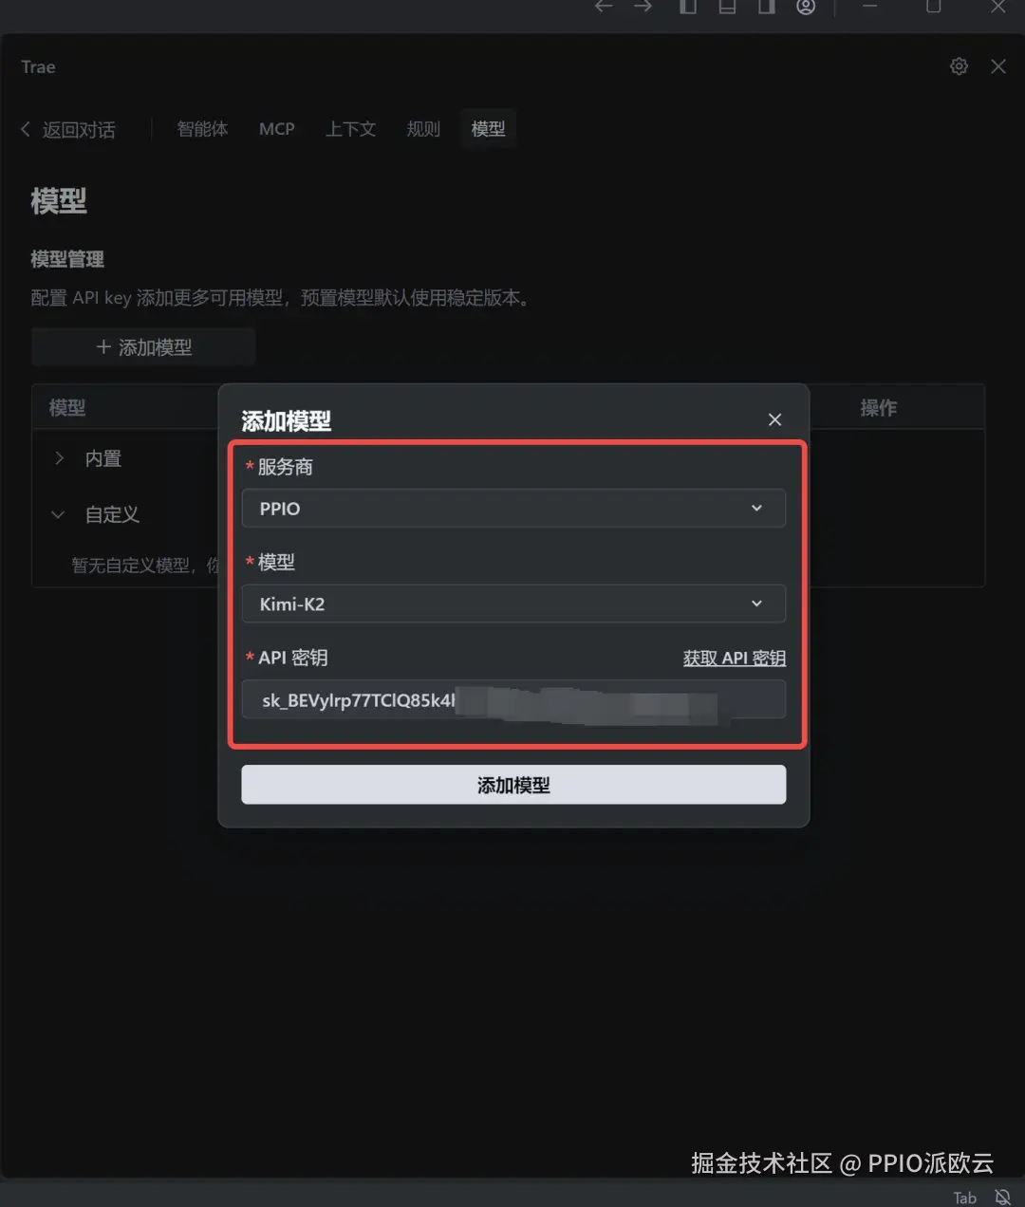This screenshot has width=1025, height=1207.
Task: Open the user account icon
Action: tap(806, 6)
